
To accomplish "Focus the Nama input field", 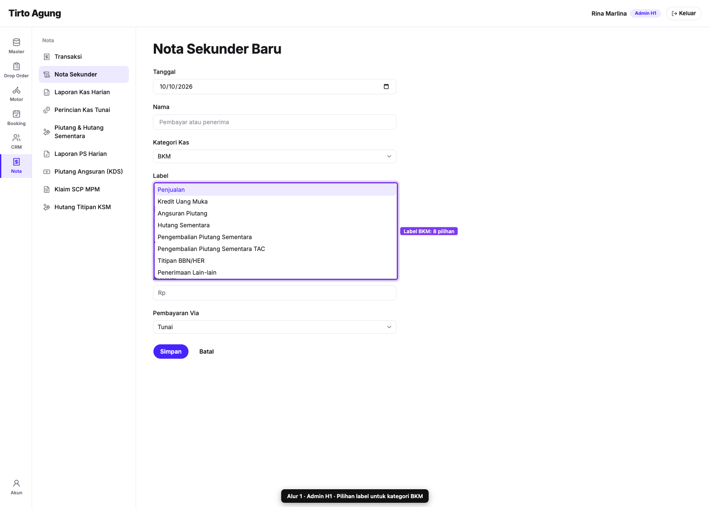I will [x=275, y=122].
